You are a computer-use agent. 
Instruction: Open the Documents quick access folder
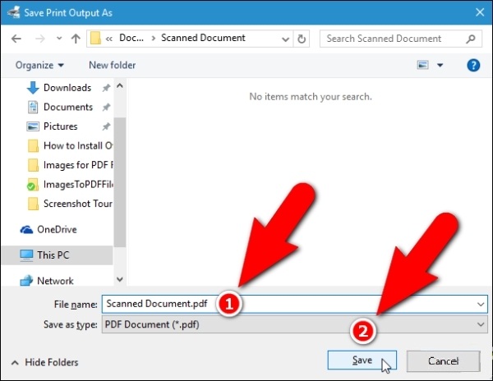point(67,107)
